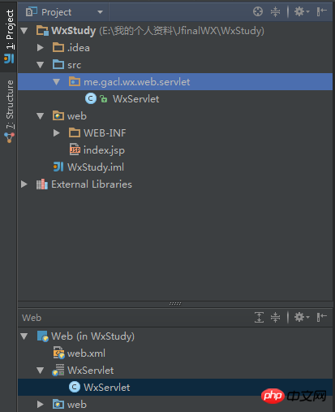Click the Expand All icon in Web panel
Viewport: 335px width, 412px height.
coord(259,317)
